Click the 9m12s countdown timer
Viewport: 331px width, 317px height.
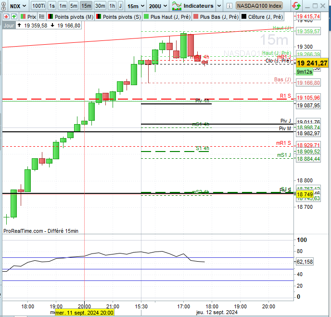[305, 72]
